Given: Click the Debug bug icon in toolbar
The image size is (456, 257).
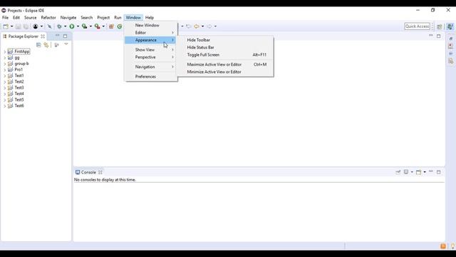Looking at the screenshot, I should coord(59,26).
